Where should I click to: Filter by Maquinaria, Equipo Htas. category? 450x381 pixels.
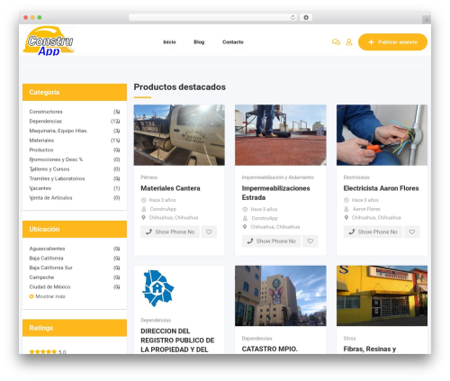click(58, 131)
